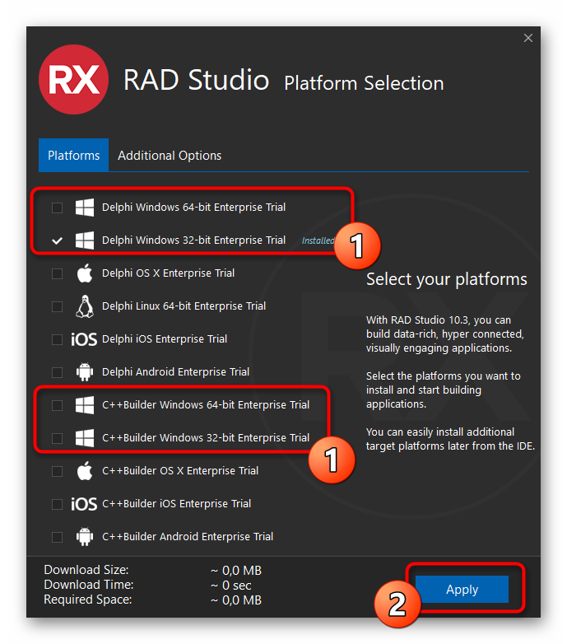567x644 pixels.
Task: Click the Select your platforms heading
Action: 446,279
